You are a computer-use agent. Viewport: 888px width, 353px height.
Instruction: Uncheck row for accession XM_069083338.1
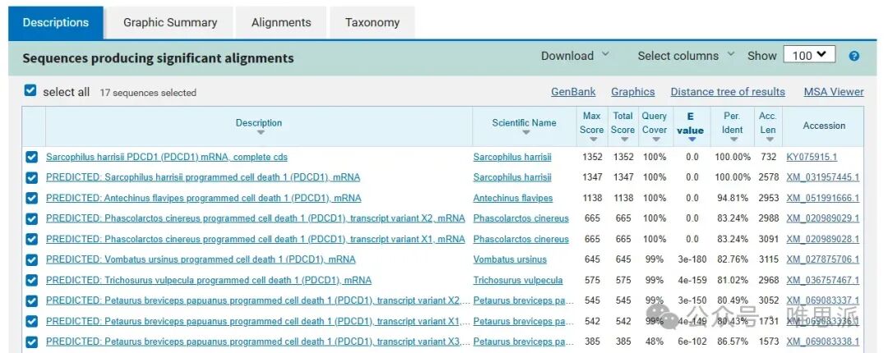pyautogui.click(x=32, y=342)
